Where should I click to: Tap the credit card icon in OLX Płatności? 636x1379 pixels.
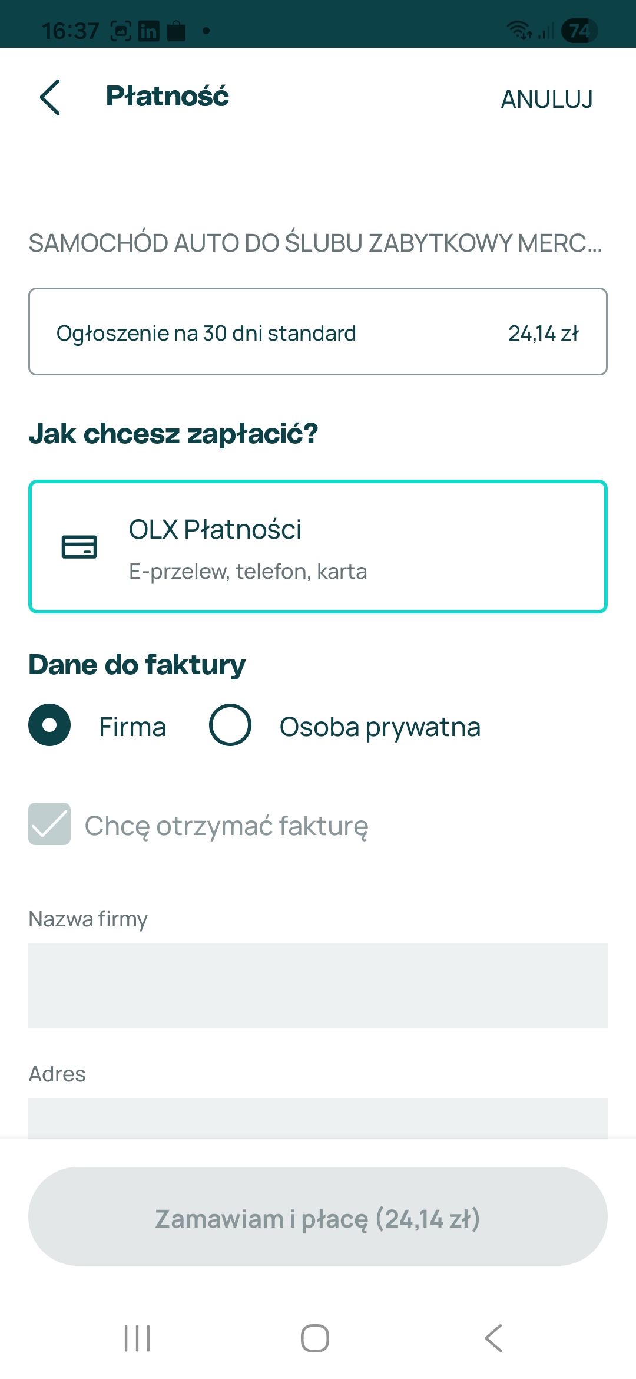click(x=79, y=547)
